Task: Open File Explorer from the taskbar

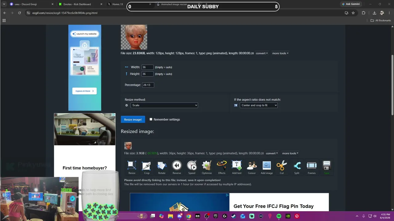Action: [x=170, y=216]
